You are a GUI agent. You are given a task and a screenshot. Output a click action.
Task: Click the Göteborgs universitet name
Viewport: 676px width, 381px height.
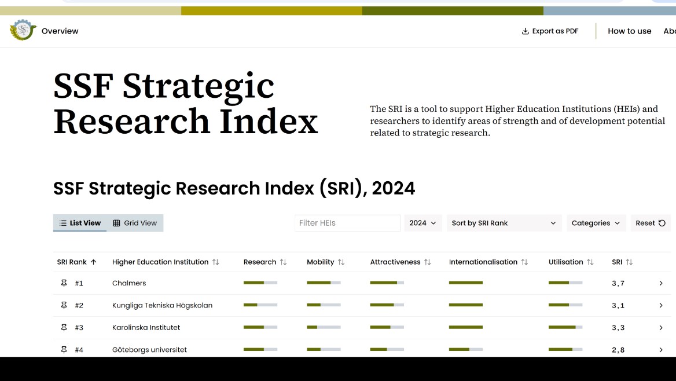pos(149,350)
